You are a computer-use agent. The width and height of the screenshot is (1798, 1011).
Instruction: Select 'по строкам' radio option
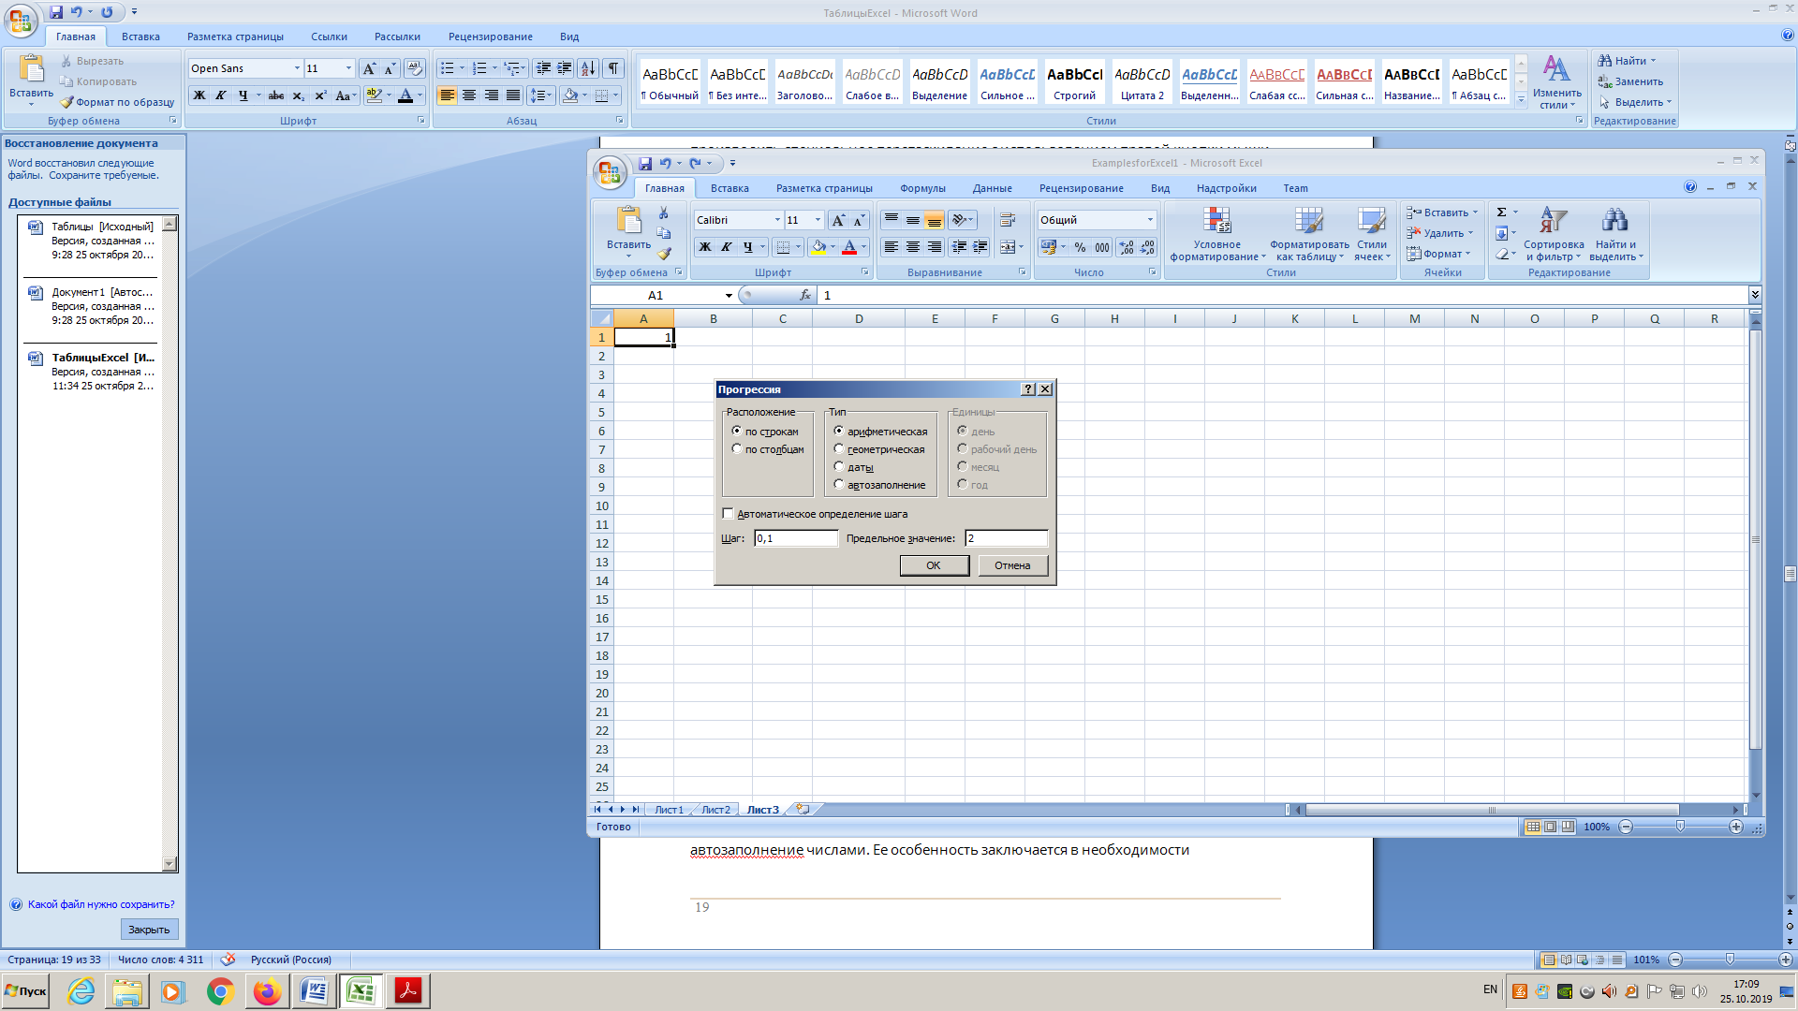[737, 432]
